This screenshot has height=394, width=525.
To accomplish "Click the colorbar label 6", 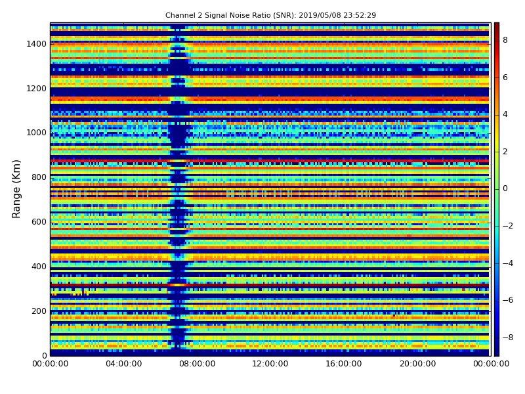I will pos(505,77).
